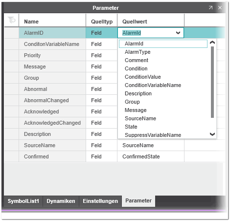The width and height of the screenshot is (230, 221).
Task: Select SuppressVariableName option in list
Action: (153, 135)
